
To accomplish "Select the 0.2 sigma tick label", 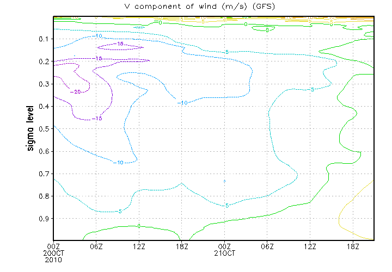I will click(44, 61).
